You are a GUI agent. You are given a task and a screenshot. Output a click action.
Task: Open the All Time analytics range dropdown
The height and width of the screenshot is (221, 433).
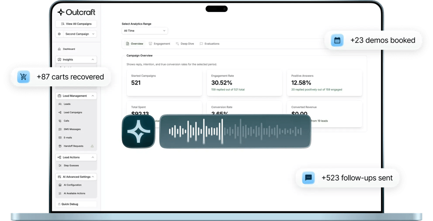point(145,31)
